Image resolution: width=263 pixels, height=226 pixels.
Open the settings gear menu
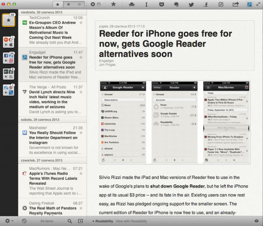tap(9, 221)
